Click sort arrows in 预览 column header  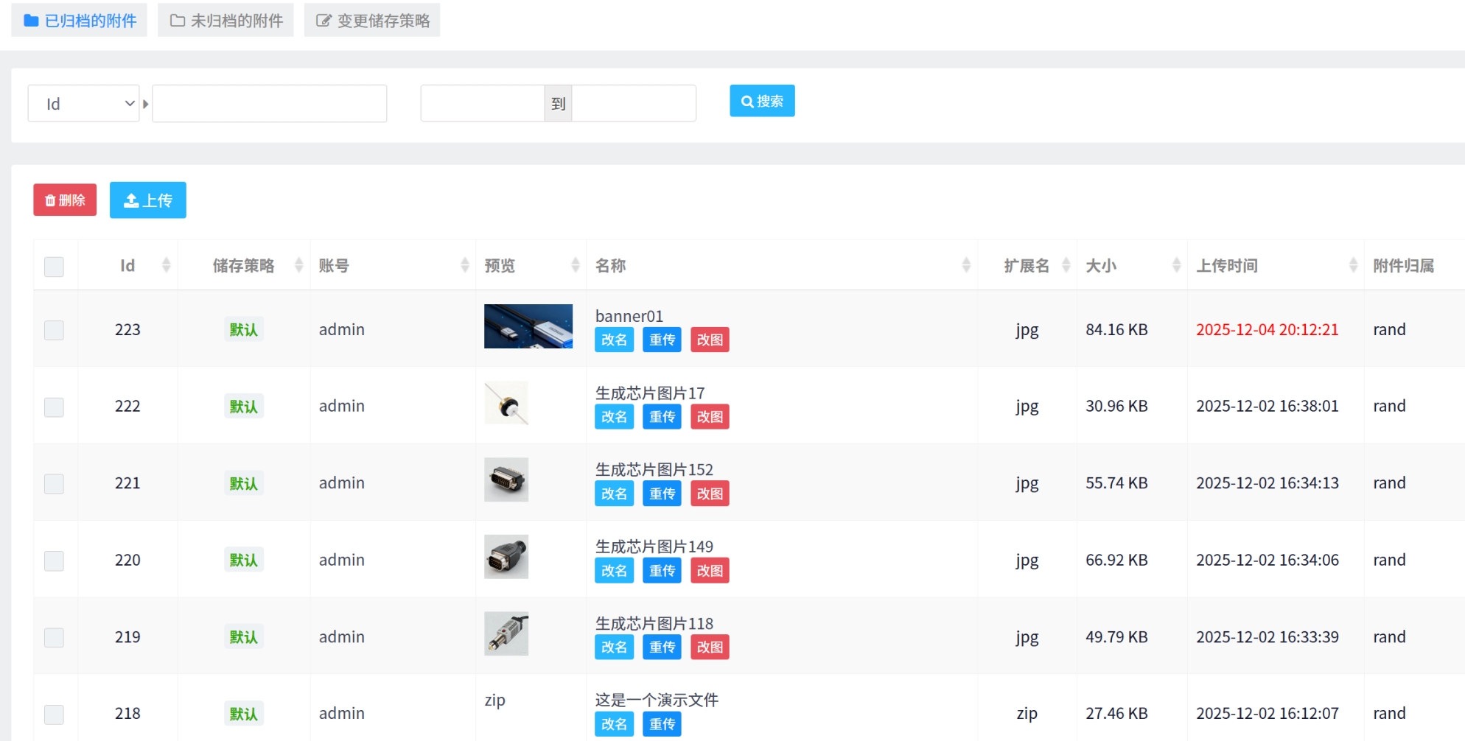[x=576, y=265]
